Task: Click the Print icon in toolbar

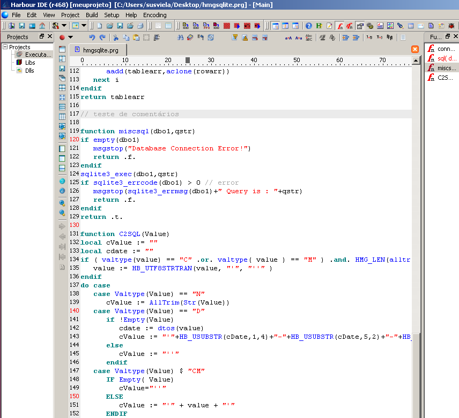Action: (x=140, y=26)
